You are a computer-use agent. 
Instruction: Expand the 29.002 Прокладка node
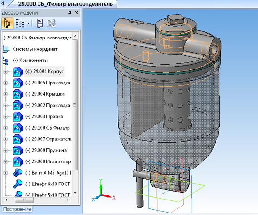pos(6,105)
